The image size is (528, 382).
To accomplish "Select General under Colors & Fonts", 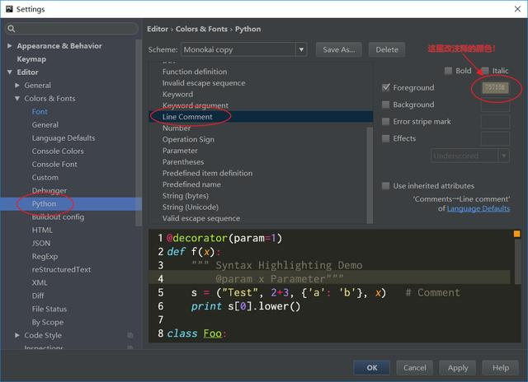I will pyautogui.click(x=45, y=125).
